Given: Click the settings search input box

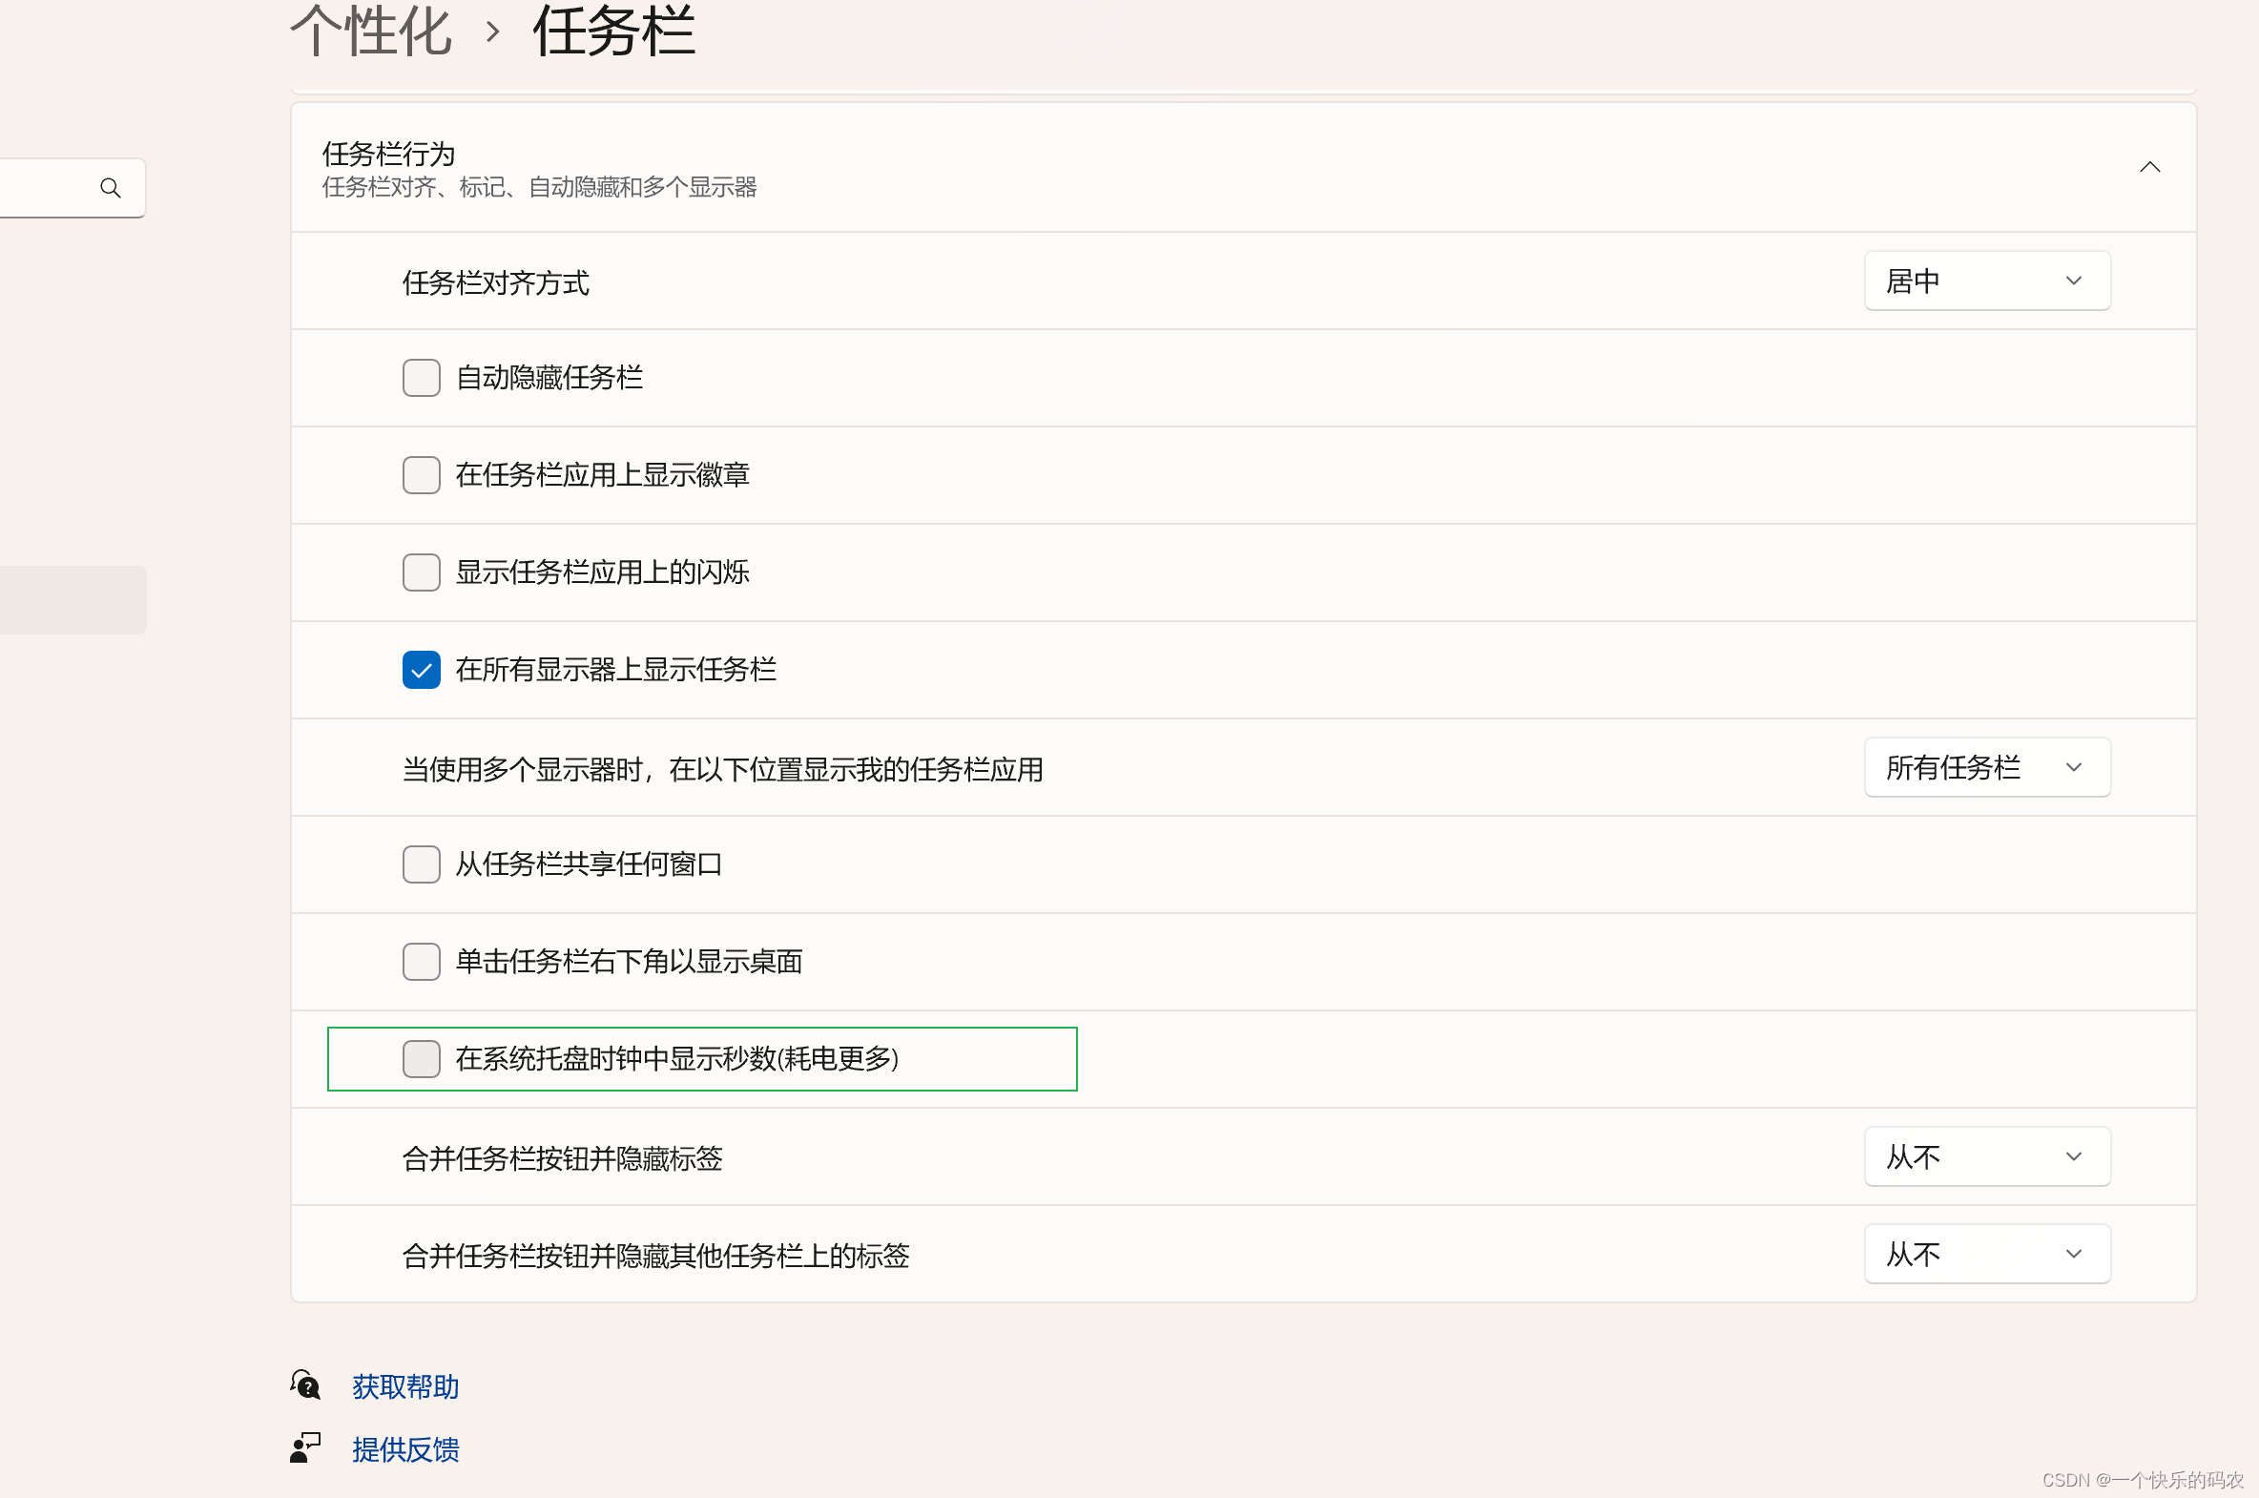Looking at the screenshot, I should [48, 188].
